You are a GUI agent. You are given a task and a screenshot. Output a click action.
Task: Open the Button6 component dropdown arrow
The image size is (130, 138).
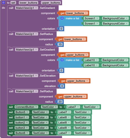pos(27,133)
